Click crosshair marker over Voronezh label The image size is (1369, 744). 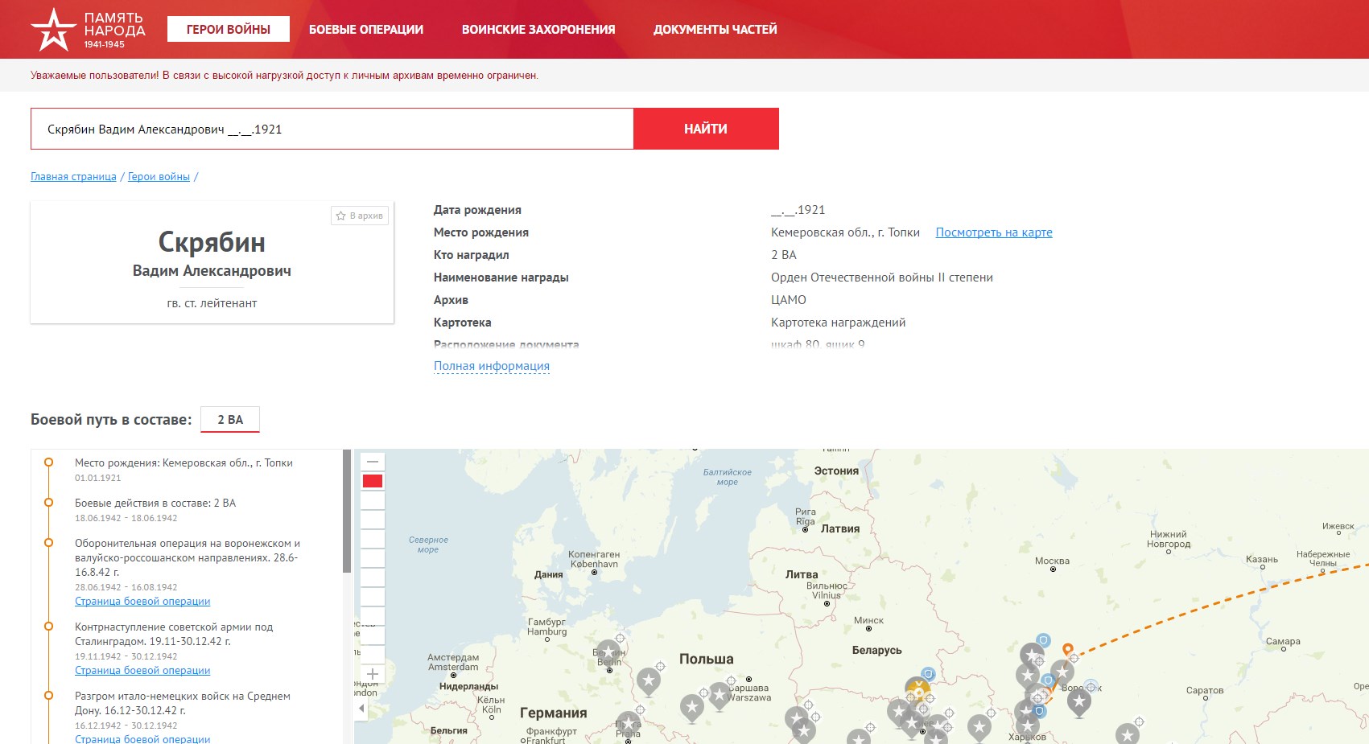tap(1091, 688)
